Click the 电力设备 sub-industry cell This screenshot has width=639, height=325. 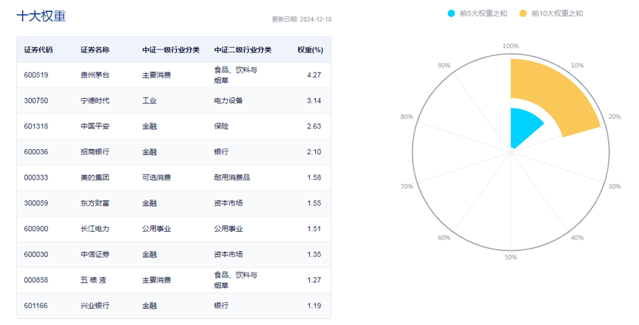229,100
